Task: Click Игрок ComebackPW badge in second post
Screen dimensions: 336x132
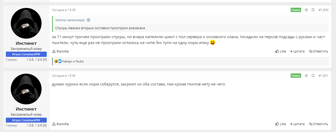Action: [26, 120]
